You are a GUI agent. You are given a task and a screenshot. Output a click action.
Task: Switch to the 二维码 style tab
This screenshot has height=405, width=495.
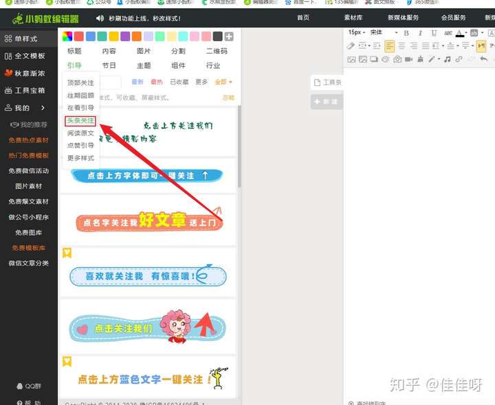pyautogui.click(x=217, y=51)
